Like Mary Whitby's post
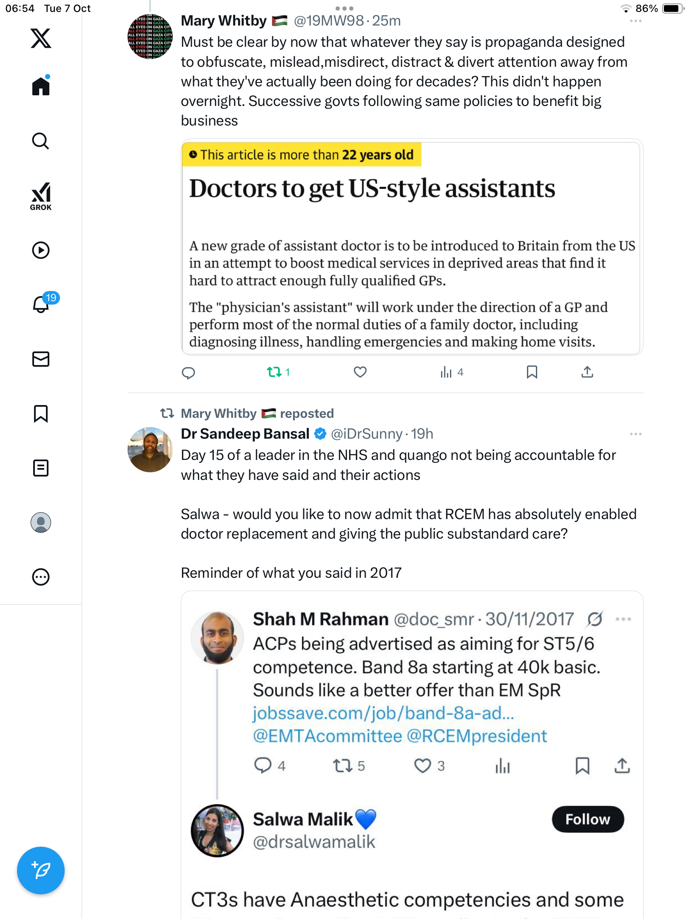 tap(360, 372)
